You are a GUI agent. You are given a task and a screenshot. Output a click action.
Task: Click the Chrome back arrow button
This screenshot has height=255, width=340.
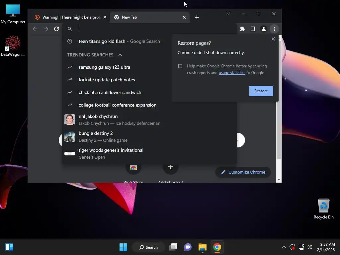click(35, 29)
